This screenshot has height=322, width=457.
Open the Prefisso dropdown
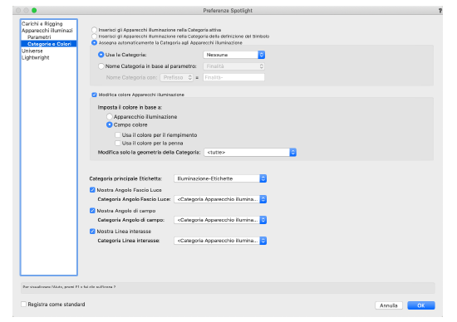pos(177,77)
